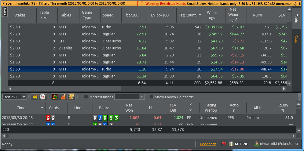Switch to the Graph tab
Screen dimensions: 304x151
pos(296,40)
